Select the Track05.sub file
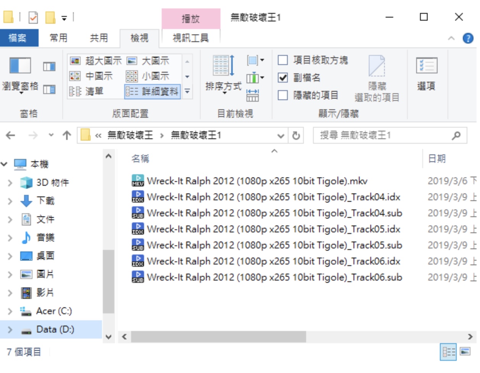480x373 pixels. pos(266,245)
